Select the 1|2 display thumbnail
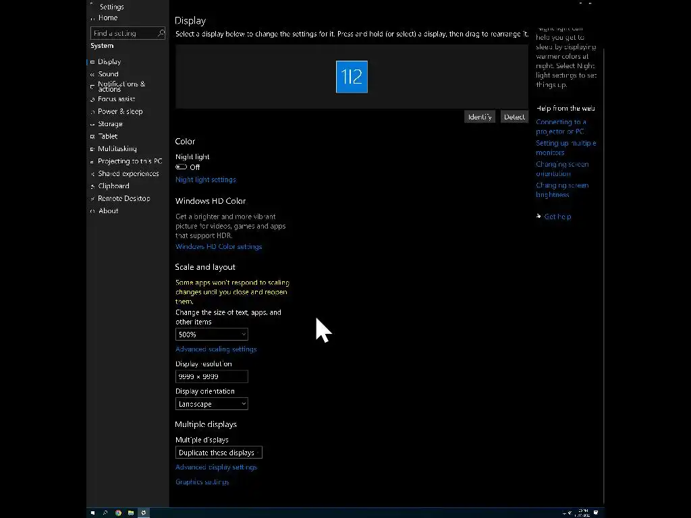Screen dimensions: 691x518 click(x=352, y=77)
